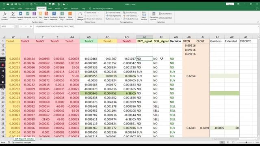The image size is (260, 146).
Task: Select column header AE
Action: coord(145,37)
